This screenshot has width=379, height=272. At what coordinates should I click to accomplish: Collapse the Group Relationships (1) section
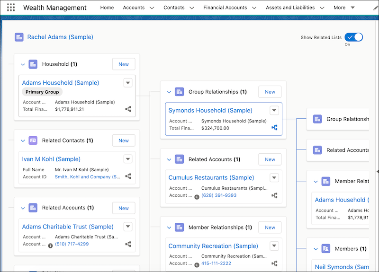click(x=169, y=92)
